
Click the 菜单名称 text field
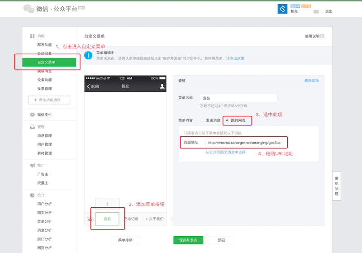pos(238,98)
